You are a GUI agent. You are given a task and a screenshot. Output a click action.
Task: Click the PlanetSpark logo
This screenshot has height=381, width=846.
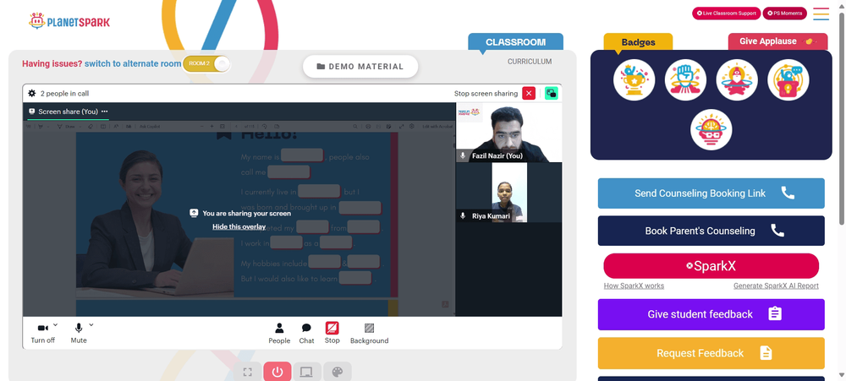69,22
